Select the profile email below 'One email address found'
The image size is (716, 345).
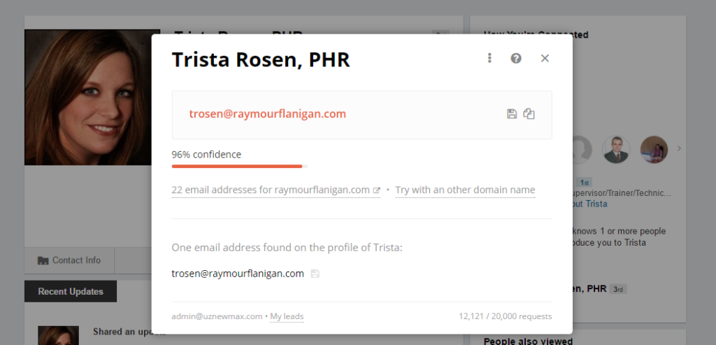238,274
